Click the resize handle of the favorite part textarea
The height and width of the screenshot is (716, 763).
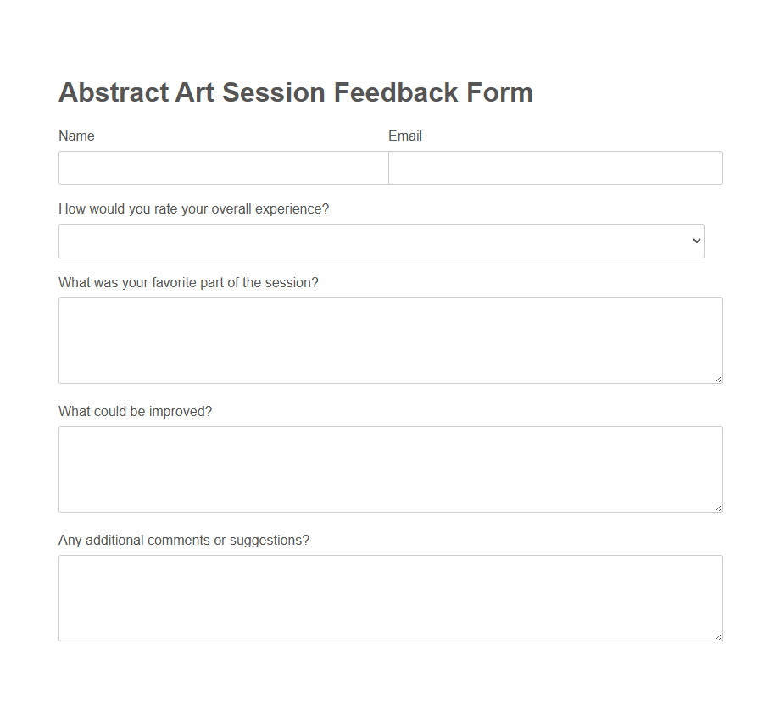[719, 379]
